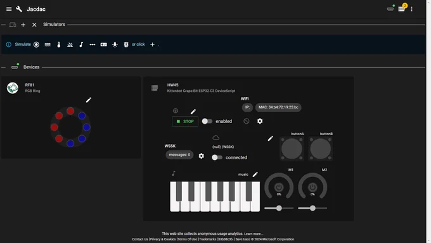The image size is (431, 243).
Task: Click the cloud icon above (null) (WSSK)
Action: [x=215, y=137]
